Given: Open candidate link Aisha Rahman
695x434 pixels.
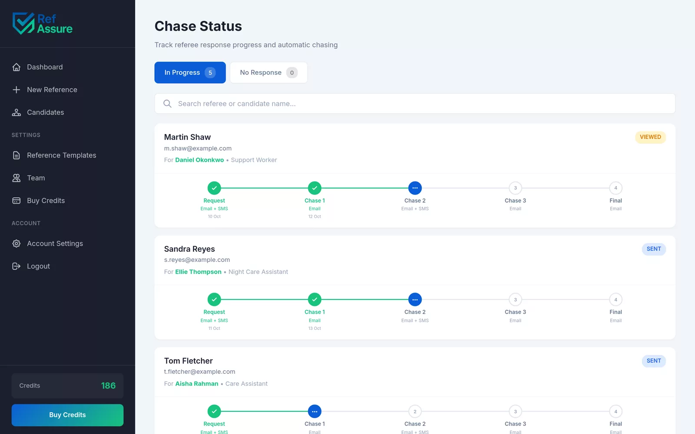Looking at the screenshot, I should coord(197,384).
